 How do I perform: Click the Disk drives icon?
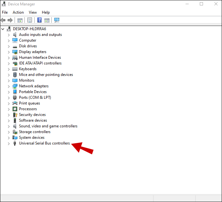click(15, 46)
